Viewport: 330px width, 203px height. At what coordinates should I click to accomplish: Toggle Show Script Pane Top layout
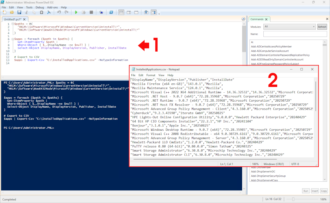pyautogui.click(x=121, y=12)
